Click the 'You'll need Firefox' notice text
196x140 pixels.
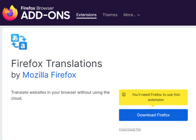coord(155,97)
